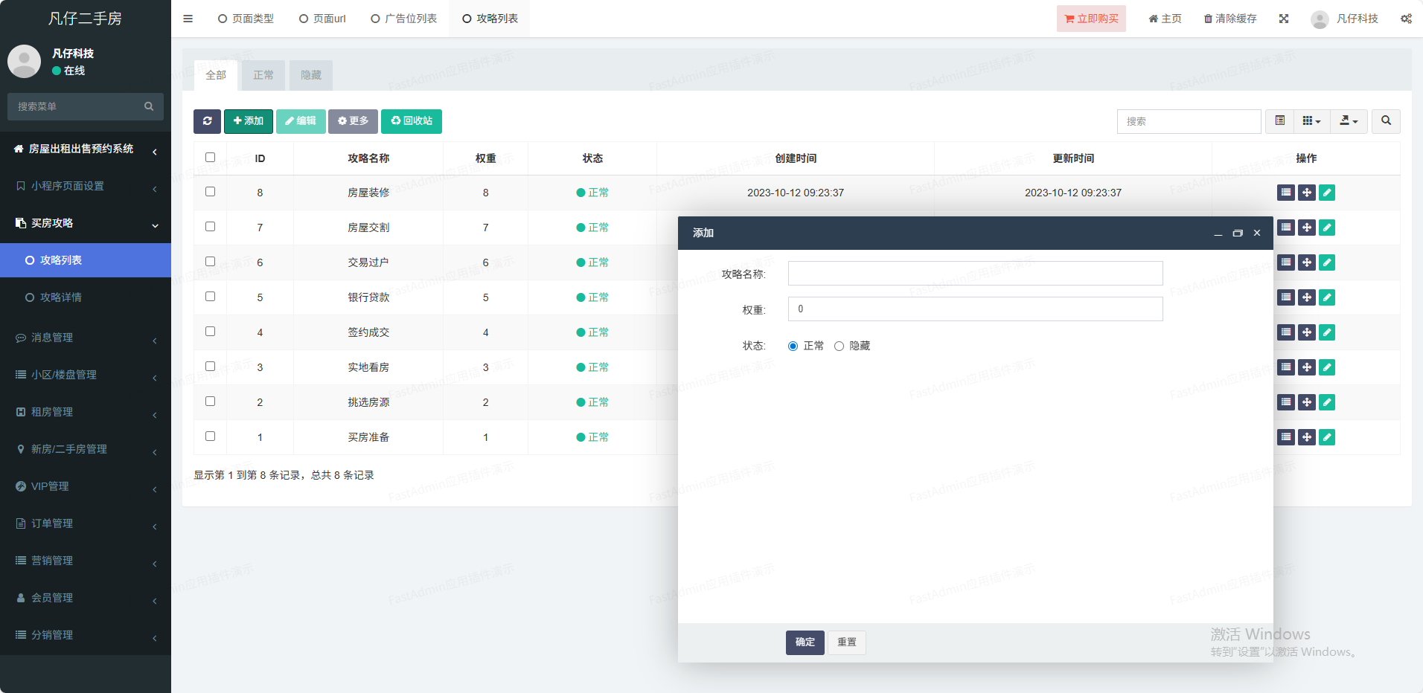Viewport: 1423px width, 693px height.
Task: Click the magnifier search icon beside export
Action: point(1386,121)
